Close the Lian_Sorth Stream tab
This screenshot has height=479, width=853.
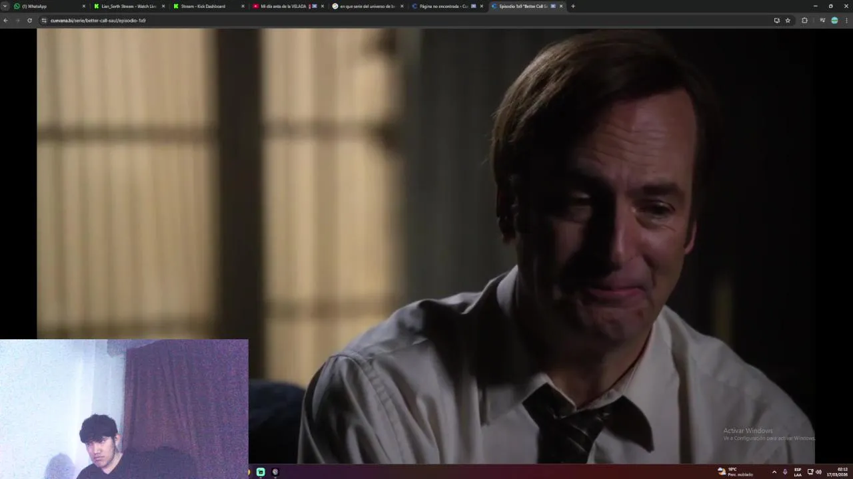click(x=163, y=6)
